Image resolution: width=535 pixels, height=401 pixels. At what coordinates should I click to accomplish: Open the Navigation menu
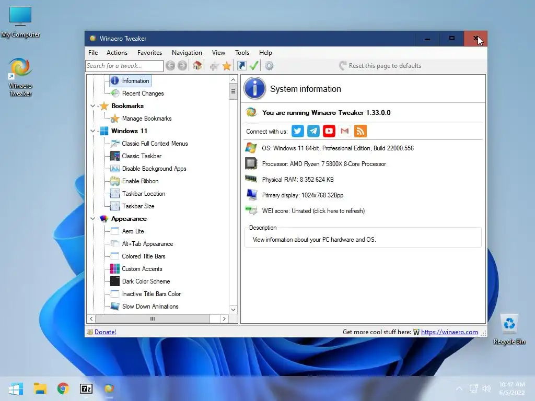pyautogui.click(x=187, y=53)
